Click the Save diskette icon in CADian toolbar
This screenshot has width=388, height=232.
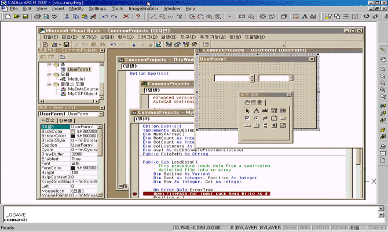click(25, 17)
